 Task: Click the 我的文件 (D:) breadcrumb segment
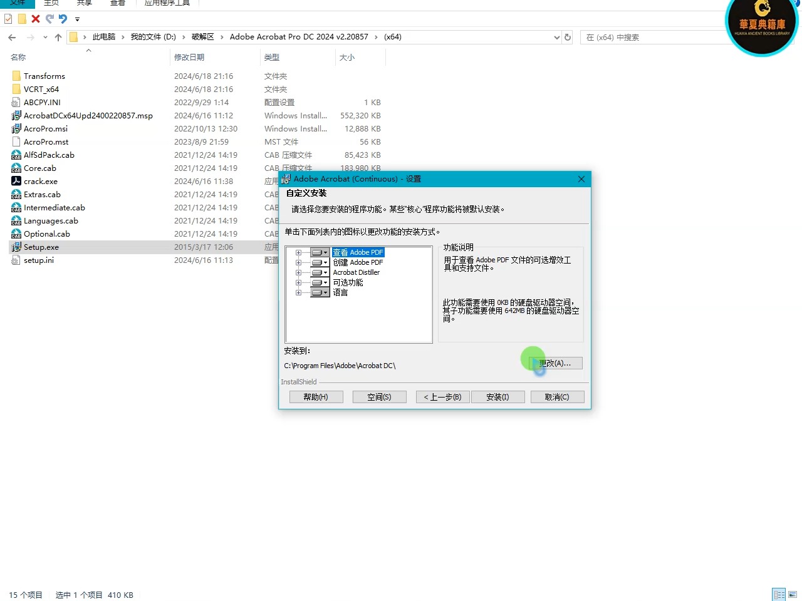click(153, 37)
